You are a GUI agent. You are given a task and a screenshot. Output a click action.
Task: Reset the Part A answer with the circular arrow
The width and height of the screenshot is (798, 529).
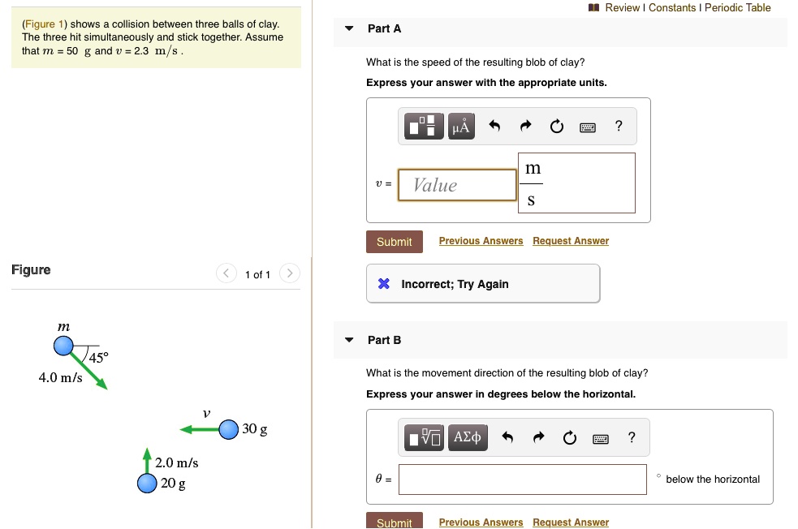tap(556, 126)
